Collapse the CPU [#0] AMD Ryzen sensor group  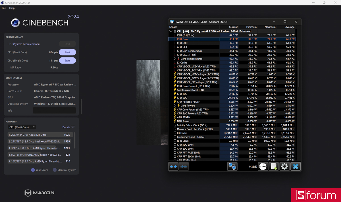coord(171,31)
